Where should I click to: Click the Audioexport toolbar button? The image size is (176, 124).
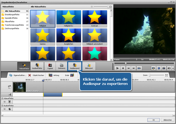[x=75, y=66]
